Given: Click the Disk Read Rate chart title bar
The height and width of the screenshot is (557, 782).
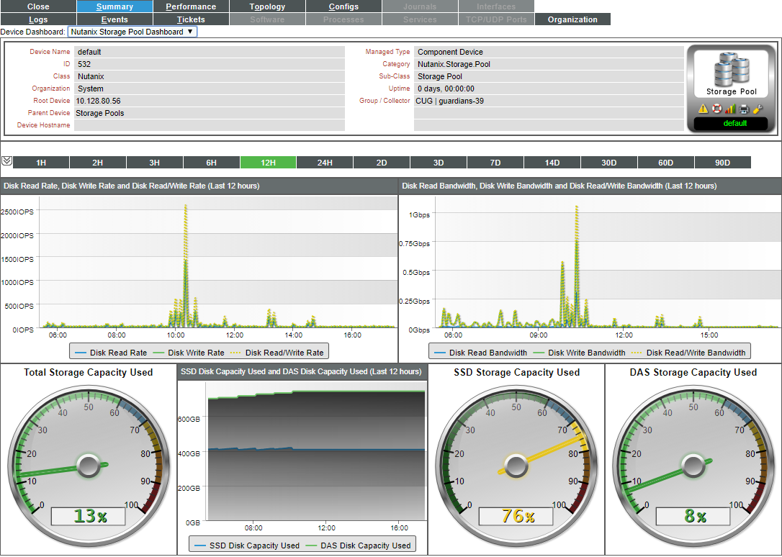Looking at the screenshot, I should (199, 186).
